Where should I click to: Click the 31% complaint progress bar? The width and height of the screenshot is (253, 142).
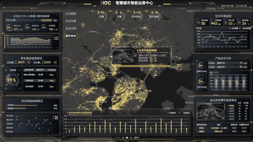point(20,108)
